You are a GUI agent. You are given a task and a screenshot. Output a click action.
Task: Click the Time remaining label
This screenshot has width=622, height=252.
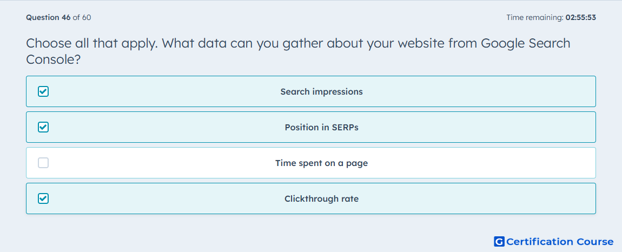click(535, 17)
